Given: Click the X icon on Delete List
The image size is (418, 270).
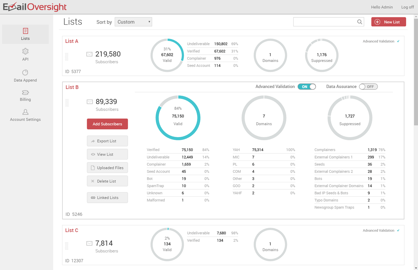Looking at the screenshot, I should point(92,181).
